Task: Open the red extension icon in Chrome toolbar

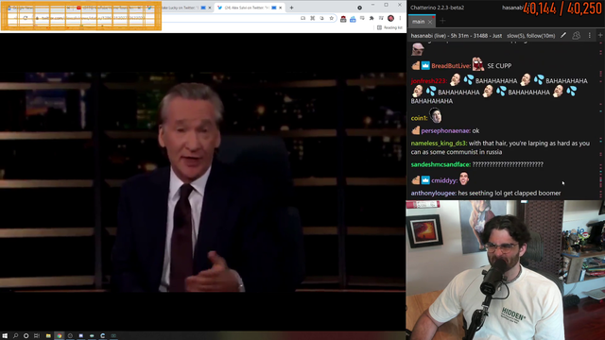Action: (343, 19)
